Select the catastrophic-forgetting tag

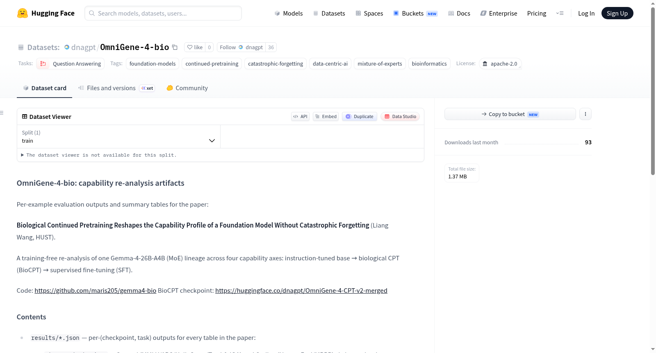click(x=276, y=64)
